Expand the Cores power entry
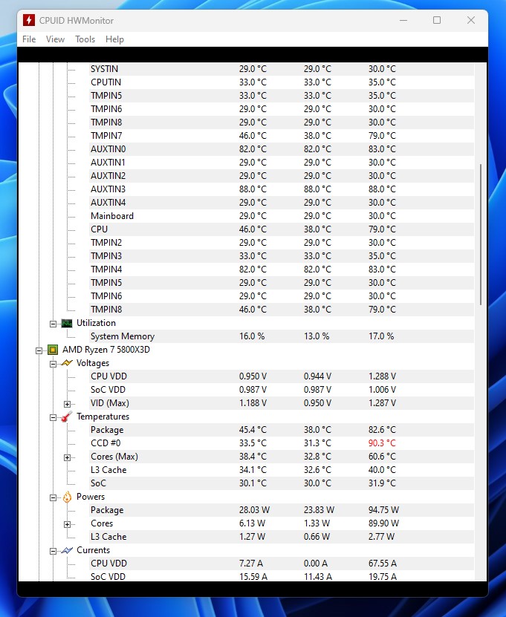506x617 pixels. (x=67, y=524)
